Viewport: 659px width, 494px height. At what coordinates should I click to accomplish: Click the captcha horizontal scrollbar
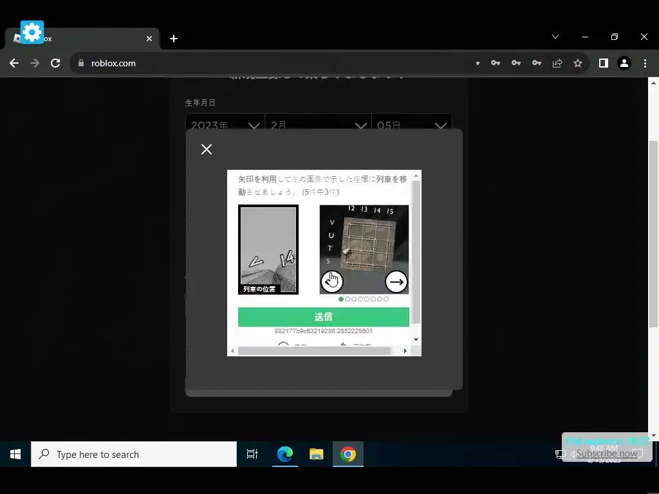(x=314, y=351)
